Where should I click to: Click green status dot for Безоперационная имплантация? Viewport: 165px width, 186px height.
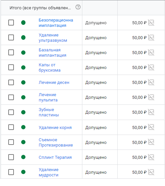(23, 23)
